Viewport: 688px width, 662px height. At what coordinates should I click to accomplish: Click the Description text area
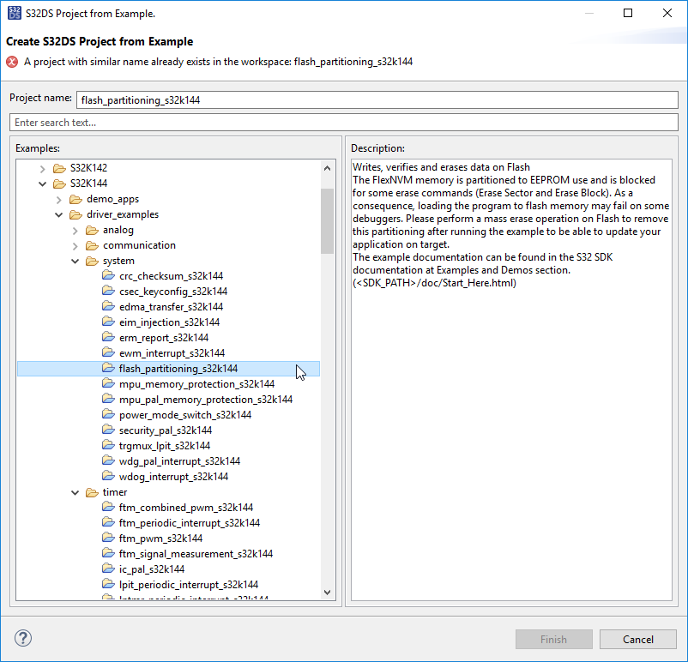(511, 380)
